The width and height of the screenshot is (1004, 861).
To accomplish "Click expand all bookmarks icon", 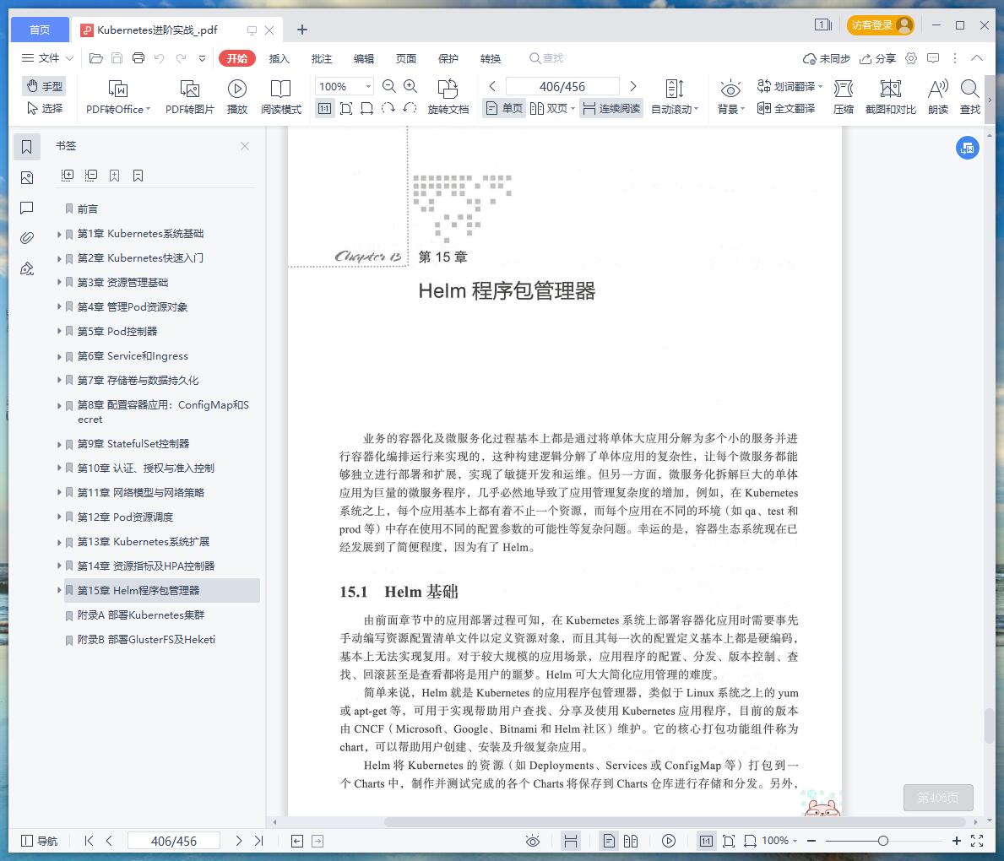I will point(68,176).
